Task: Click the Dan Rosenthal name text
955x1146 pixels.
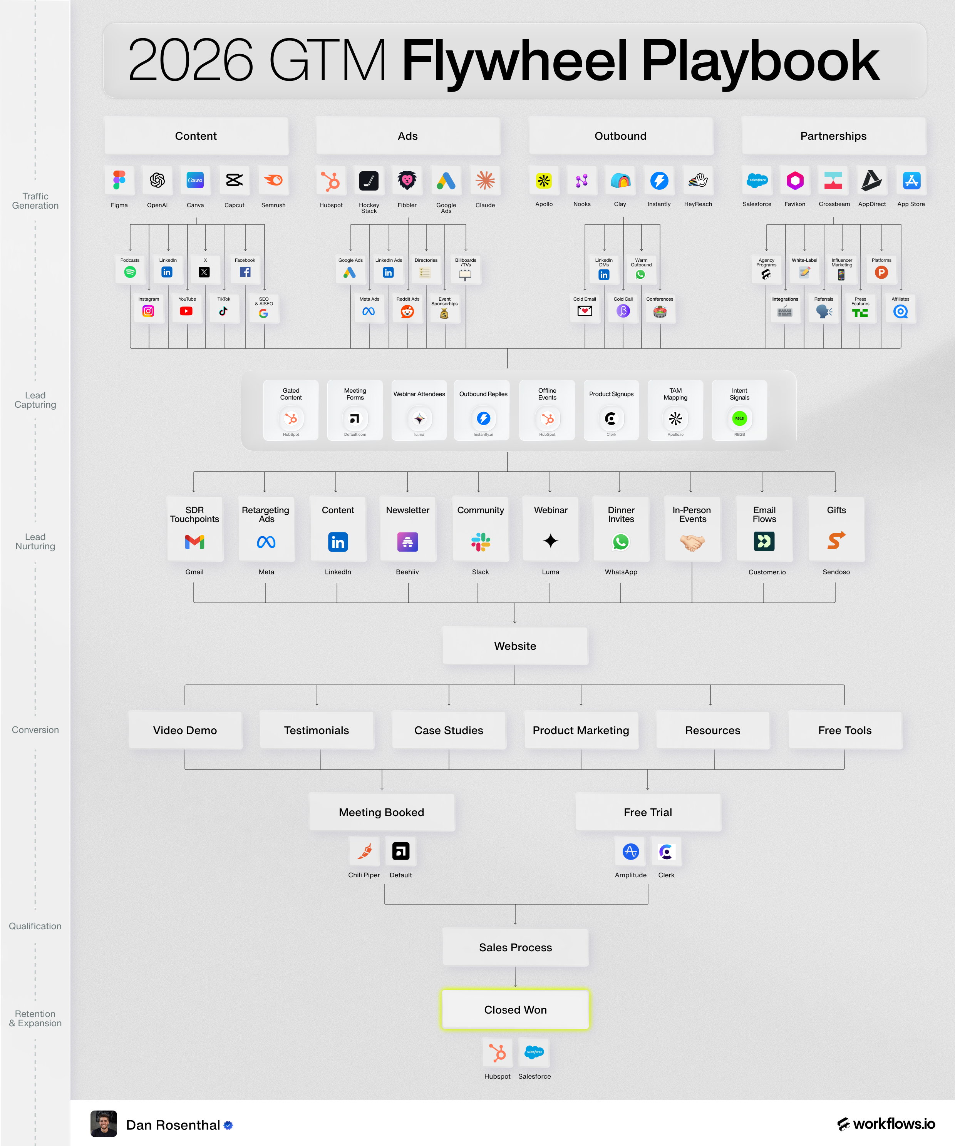Action: tap(173, 1125)
